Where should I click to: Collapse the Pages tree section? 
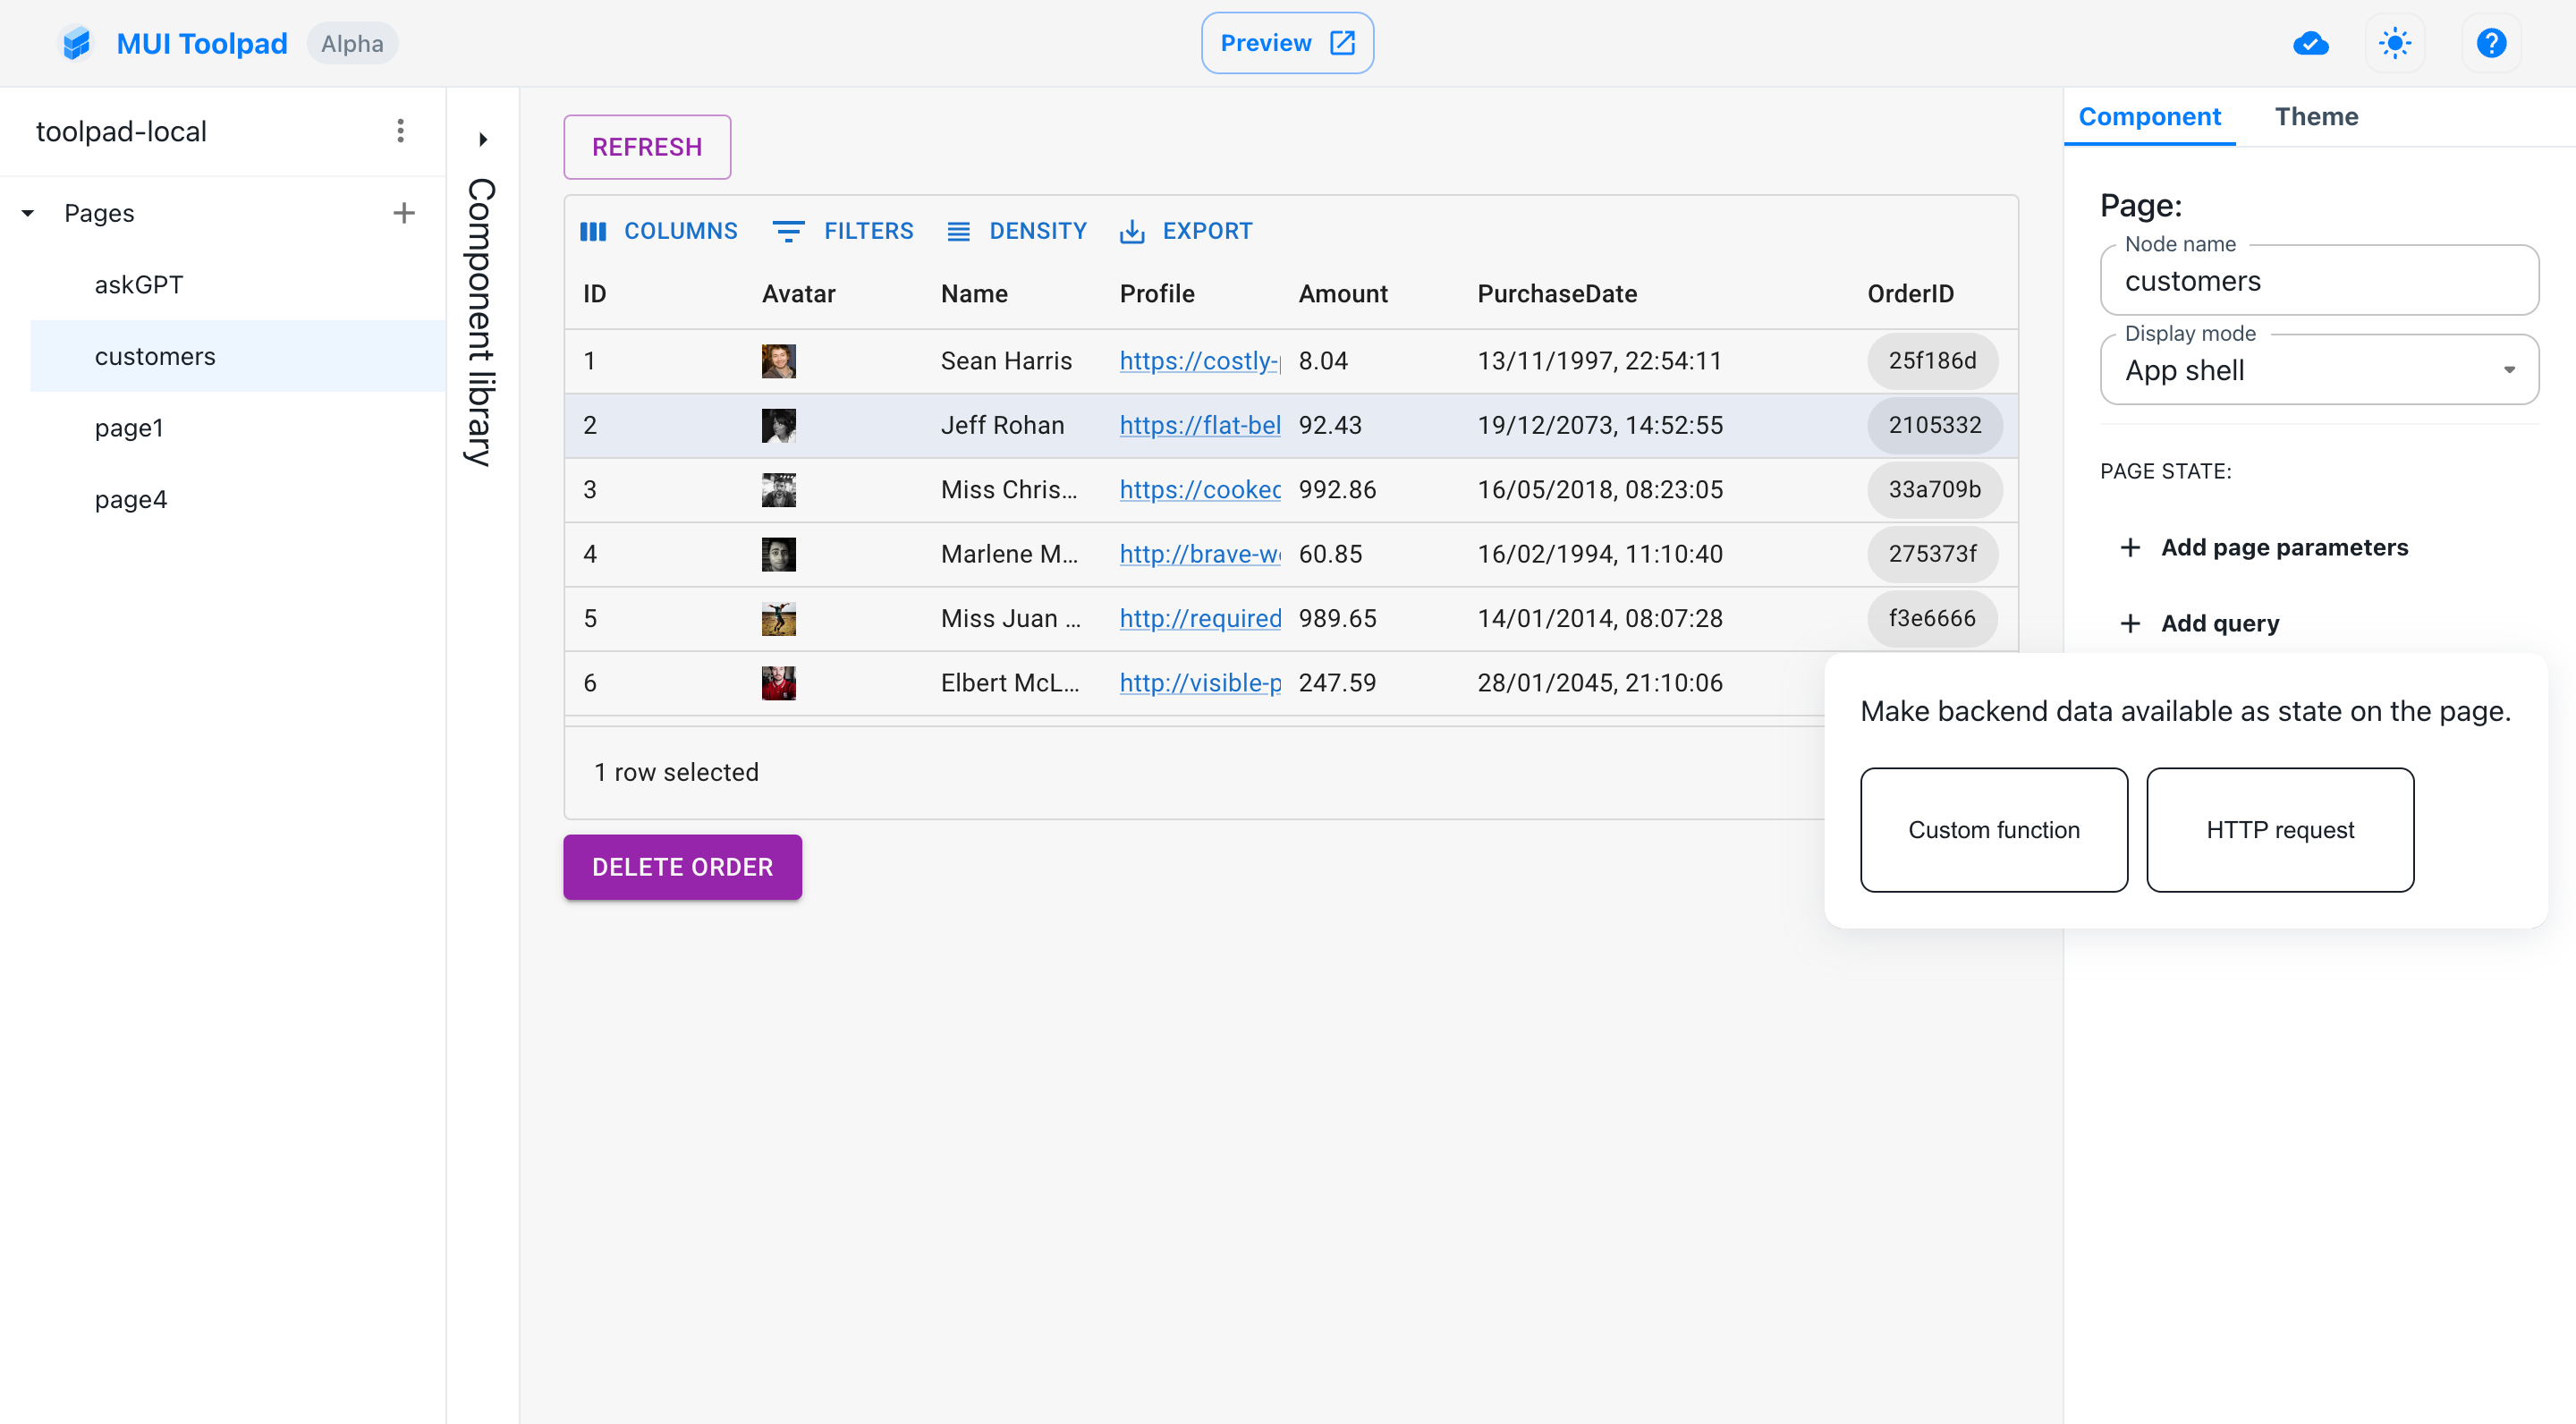(x=28, y=213)
